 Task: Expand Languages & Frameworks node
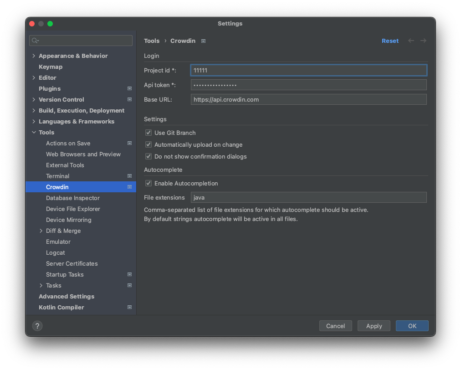[x=34, y=122]
